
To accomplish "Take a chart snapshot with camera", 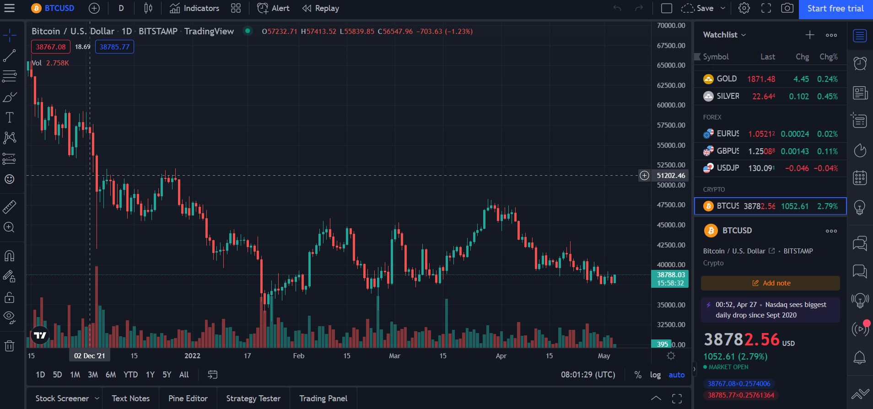I will [x=787, y=8].
